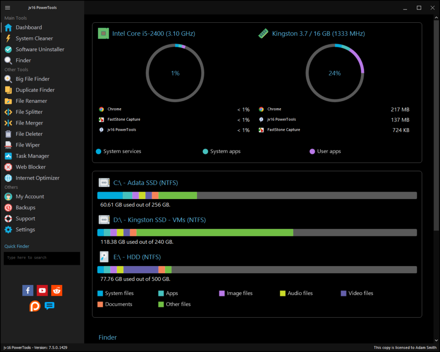The width and height of the screenshot is (440, 352).
Task: Click the C:\ drive usage bar
Action: (x=257, y=196)
